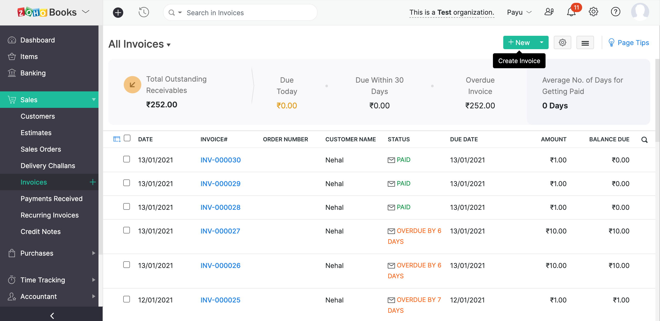This screenshot has height=321, width=660.
Task: Check the checkbox for INV-000027
Action: [126, 231]
